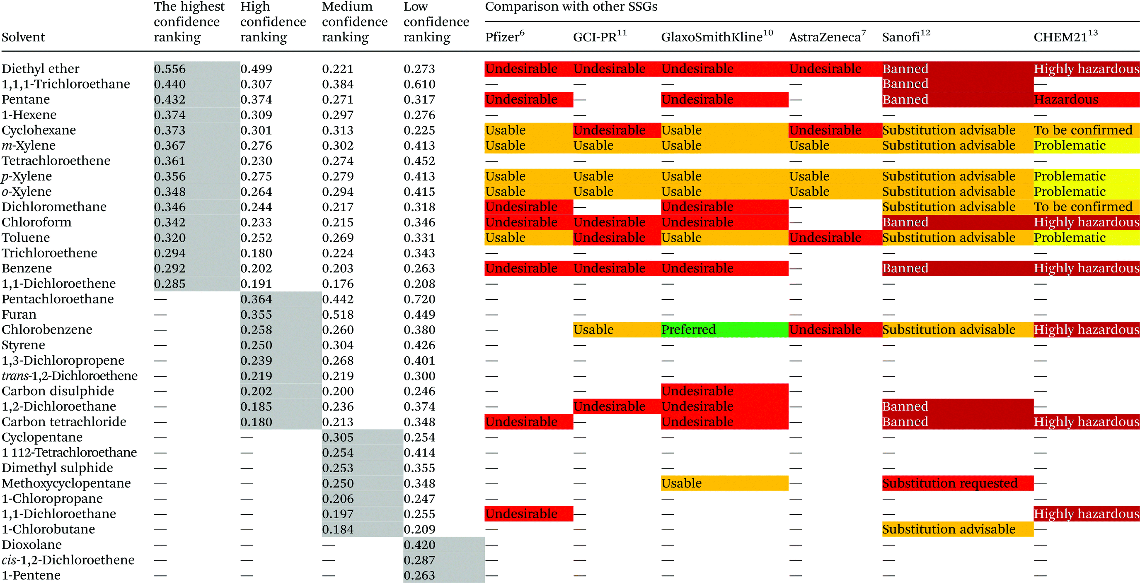Select the 'Pentane' solvent name

point(26,99)
